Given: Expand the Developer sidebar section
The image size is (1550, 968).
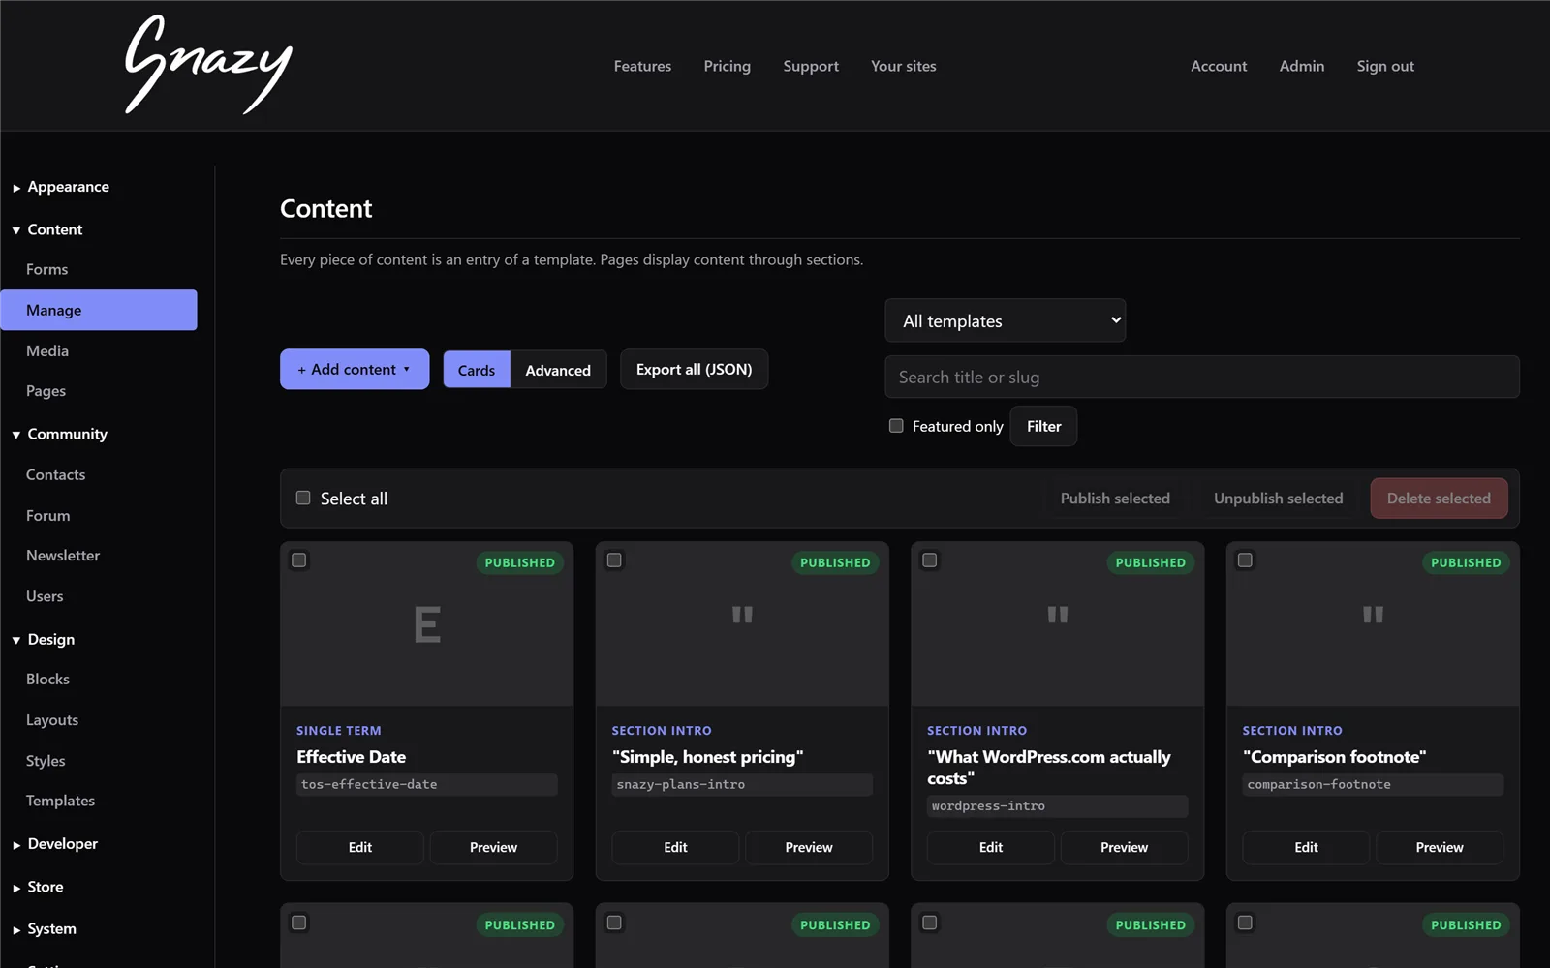Looking at the screenshot, I should (x=55, y=844).
